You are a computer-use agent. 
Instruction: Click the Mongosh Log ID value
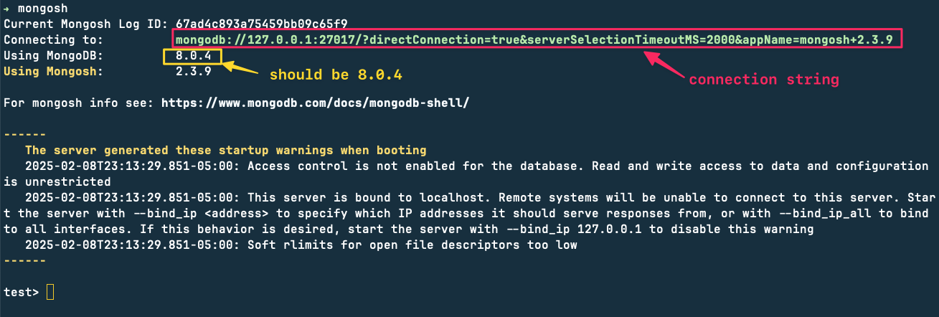tap(261, 24)
